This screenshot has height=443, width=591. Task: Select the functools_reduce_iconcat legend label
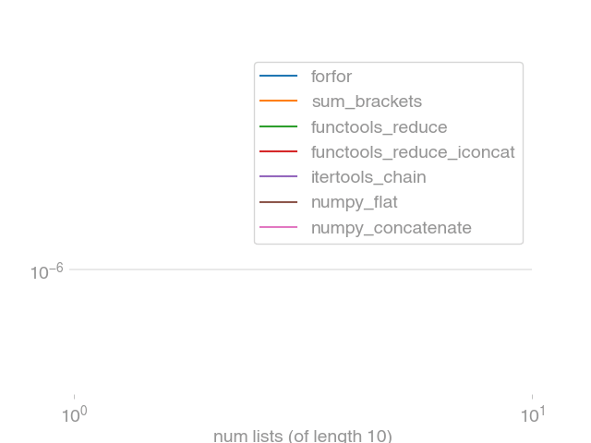[413, 152]
